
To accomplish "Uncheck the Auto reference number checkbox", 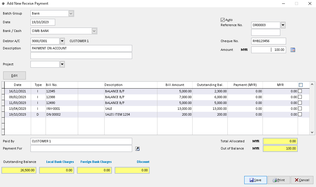I will (x=222, y=20).
